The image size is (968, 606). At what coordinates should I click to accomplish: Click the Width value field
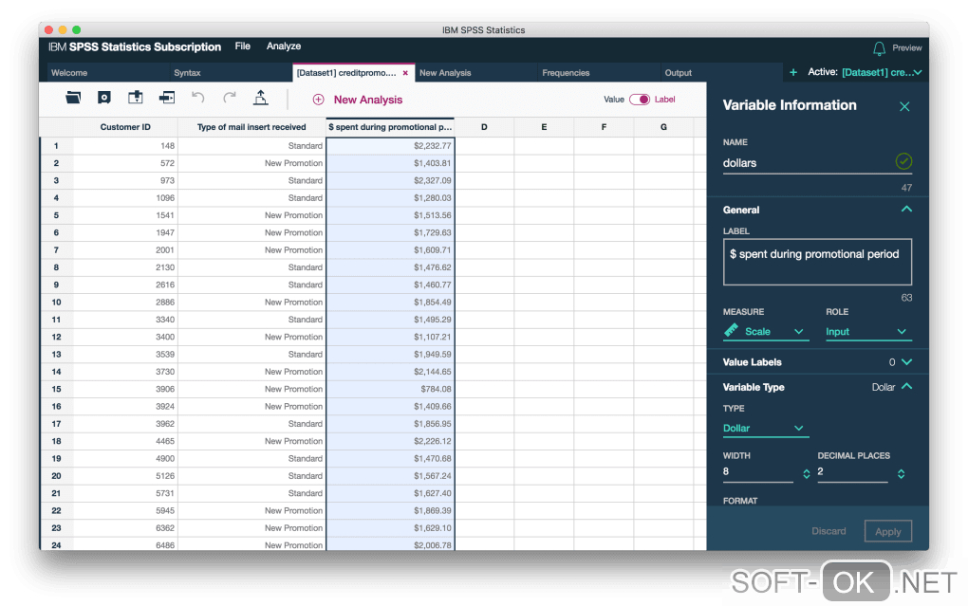coord(758,472)
